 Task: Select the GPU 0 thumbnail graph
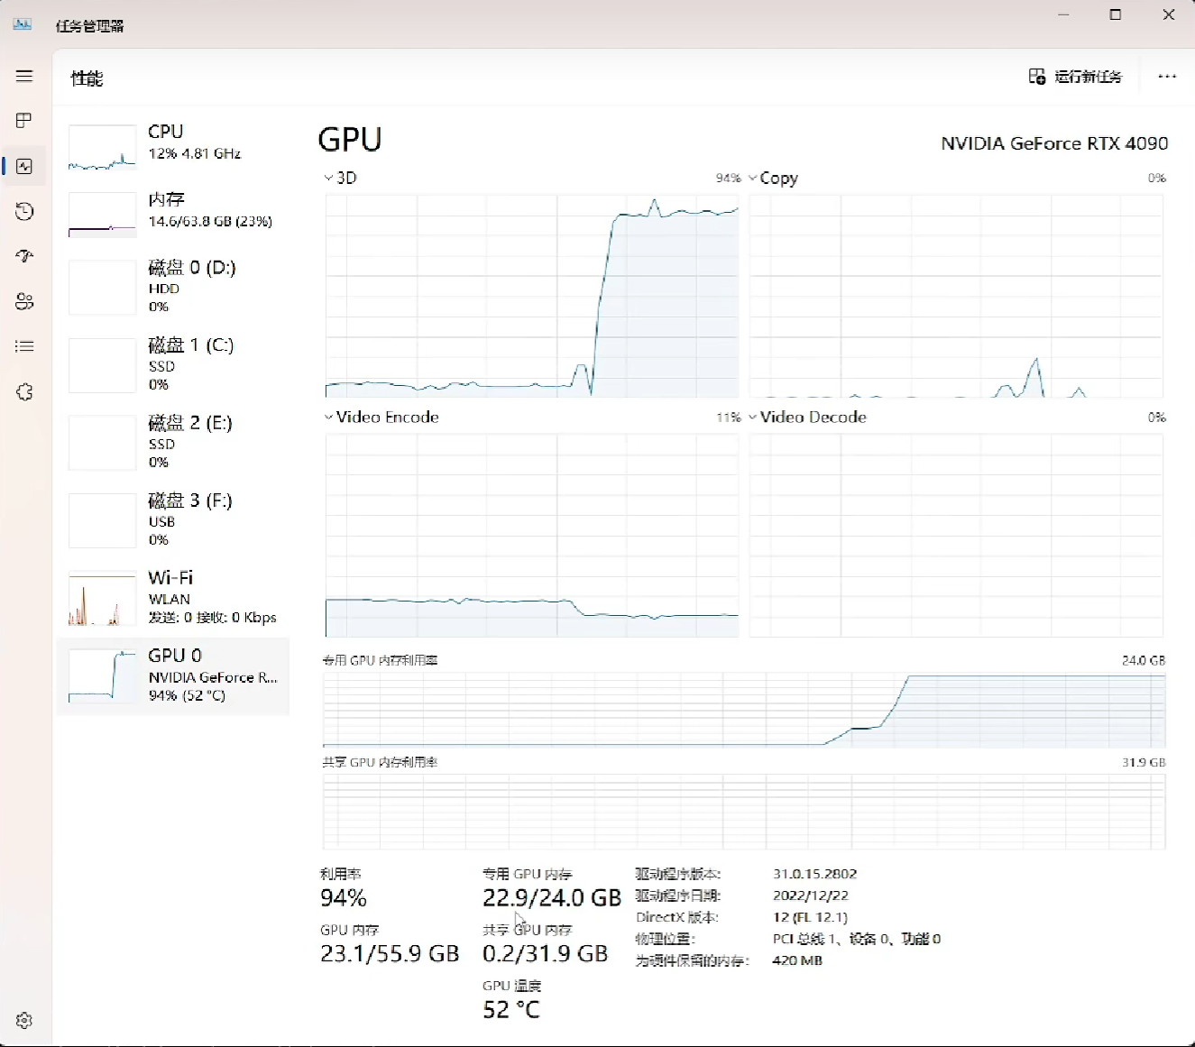pyautogui.click(x=102, y=675)
